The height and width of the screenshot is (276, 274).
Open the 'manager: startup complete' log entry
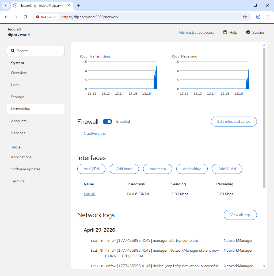click(170, 241)
